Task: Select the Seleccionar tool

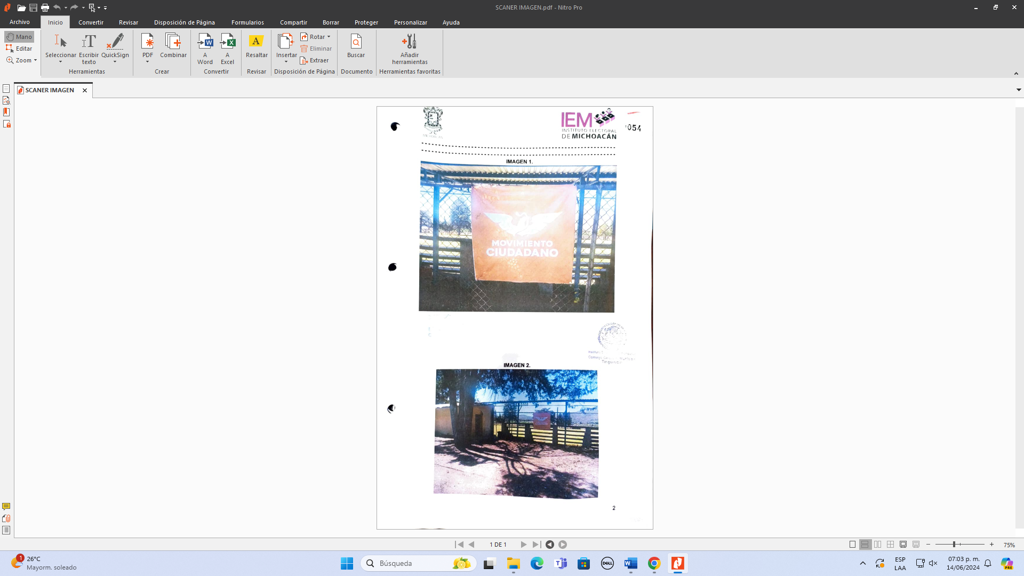Action: (x=60, y=49)
